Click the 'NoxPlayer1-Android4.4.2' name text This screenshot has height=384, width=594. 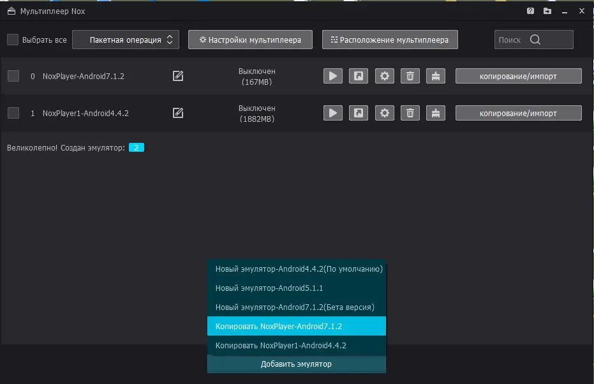point(85,114)
